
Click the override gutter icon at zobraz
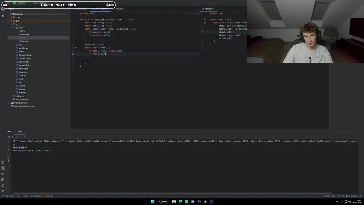click(x=76, y=48)
